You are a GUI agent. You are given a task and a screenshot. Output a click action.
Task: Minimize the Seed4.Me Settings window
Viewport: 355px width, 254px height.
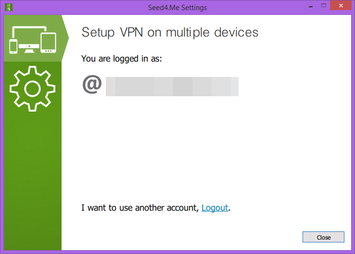tap(311, 6)
